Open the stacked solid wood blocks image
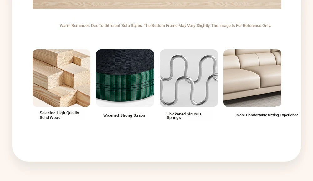Viewport: 313px width, 181px height. 61,78
